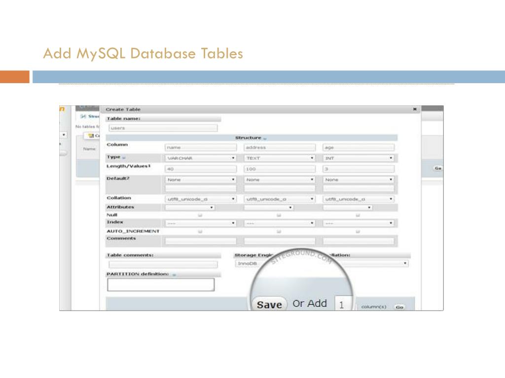
Task: Click the PARTITION definition help icon
Action: (x=174, y=275)
